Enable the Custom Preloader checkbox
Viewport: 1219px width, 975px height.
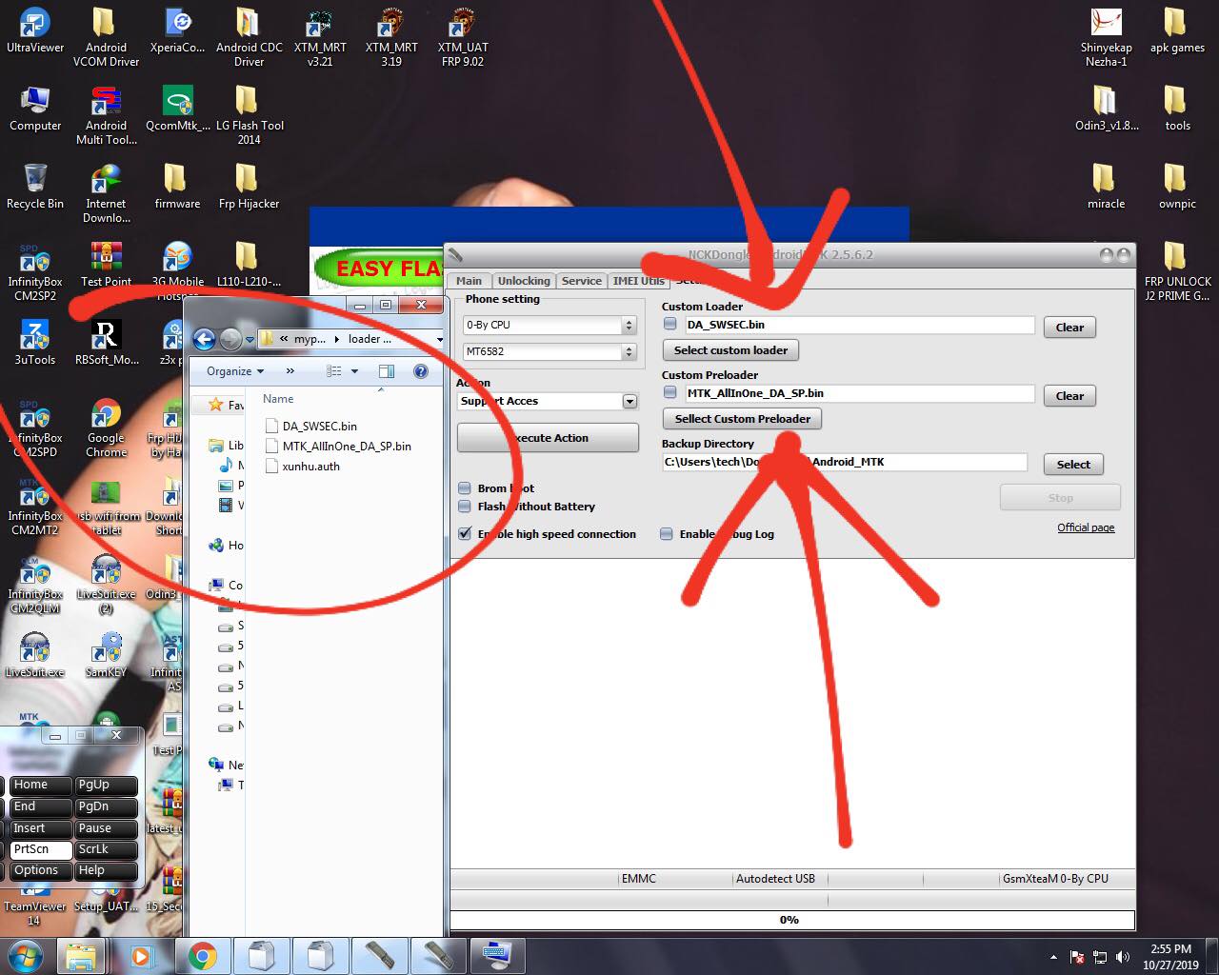click(670, 393)
